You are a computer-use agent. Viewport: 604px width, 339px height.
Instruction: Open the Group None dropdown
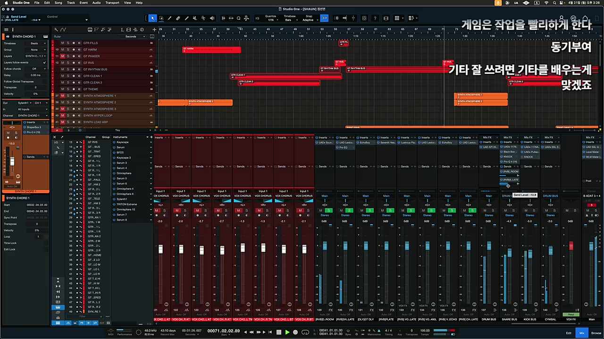point(35,49)
